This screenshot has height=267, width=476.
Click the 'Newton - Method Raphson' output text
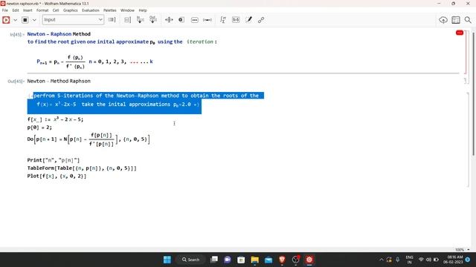pos(59,81)
